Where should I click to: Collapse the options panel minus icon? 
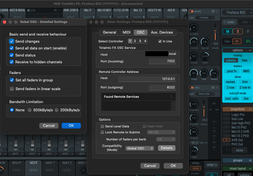click(x=250, y=50)
